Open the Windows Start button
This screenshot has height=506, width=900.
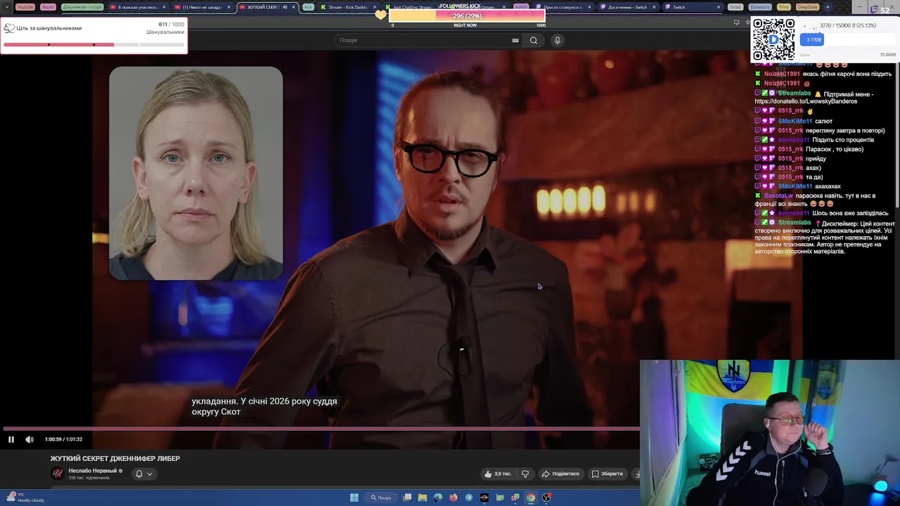pos(354,498)
